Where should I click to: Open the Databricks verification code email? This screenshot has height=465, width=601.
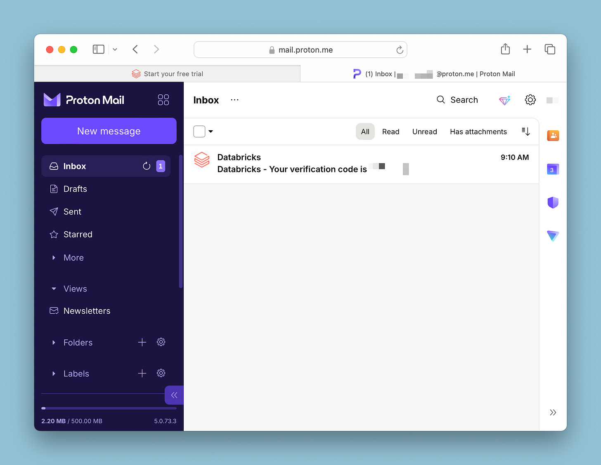(361, 164)
